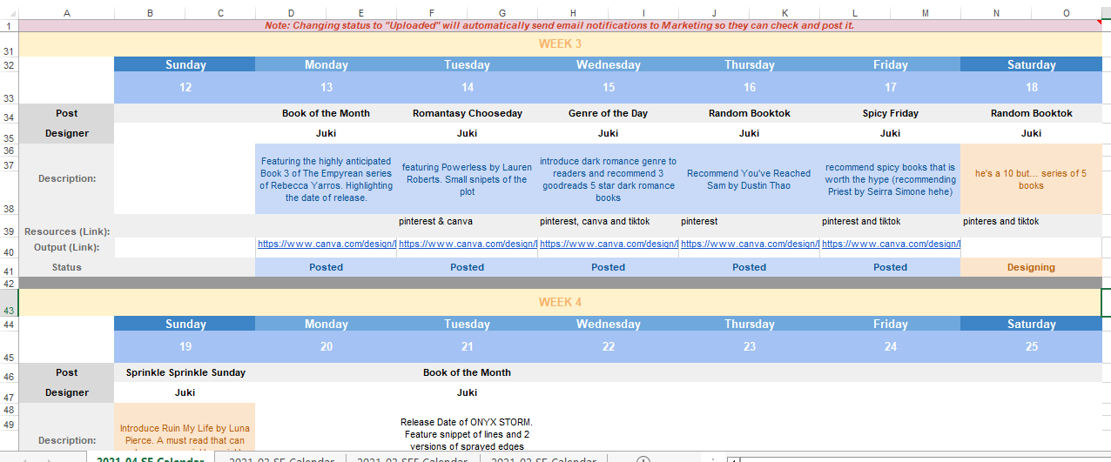Click designer 'Juki' under Saturday 18
The width and height of the screenshot is (1111, 462).
[x=1032, y=133]
